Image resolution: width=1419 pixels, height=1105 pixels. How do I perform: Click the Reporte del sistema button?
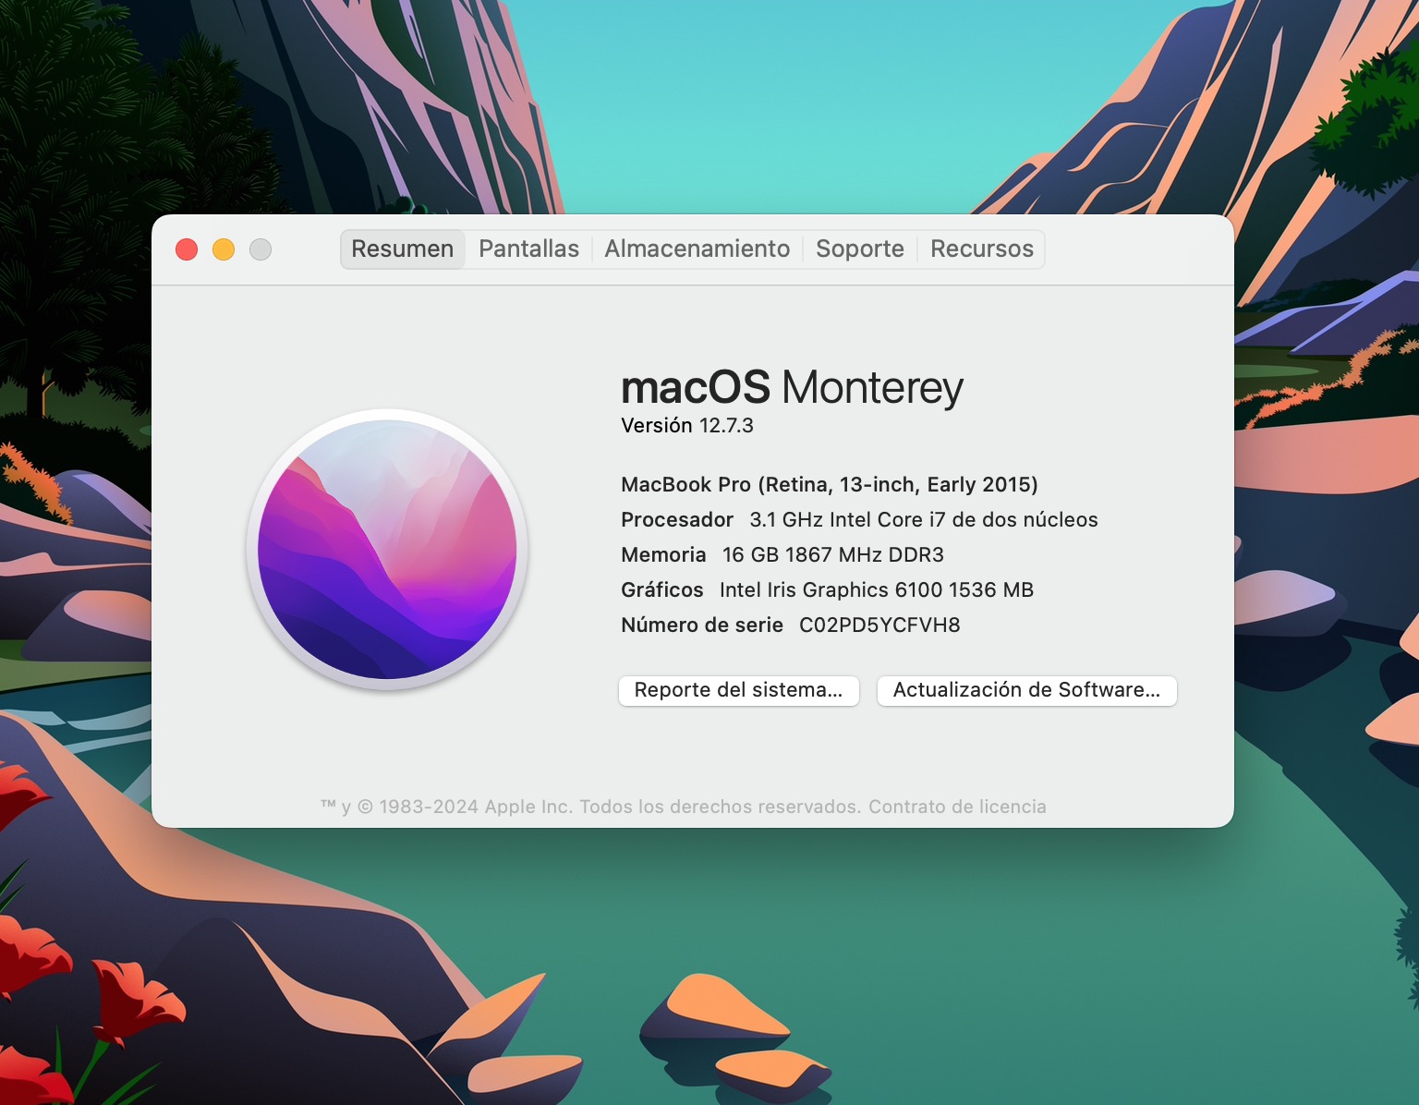pyautogui.click(x=738, y=690)
